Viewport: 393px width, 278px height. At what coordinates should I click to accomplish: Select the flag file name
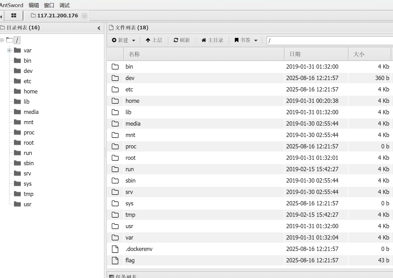pyautogui.click(x=130, y=260)
